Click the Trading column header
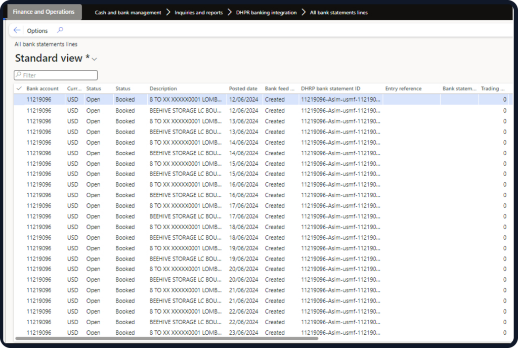This screenshot has height=348, width=518. pyautogui.click(x=493, y=89)
